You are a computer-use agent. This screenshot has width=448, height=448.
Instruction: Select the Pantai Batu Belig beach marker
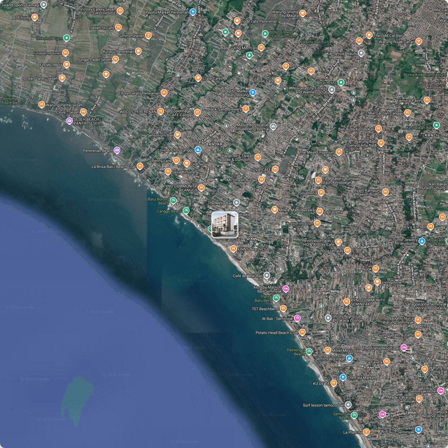tap(276, 298)
